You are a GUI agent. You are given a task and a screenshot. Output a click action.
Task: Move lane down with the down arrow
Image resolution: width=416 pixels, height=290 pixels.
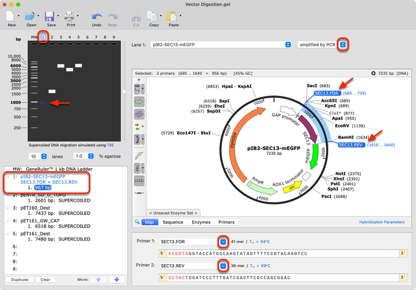click(116, 280)
